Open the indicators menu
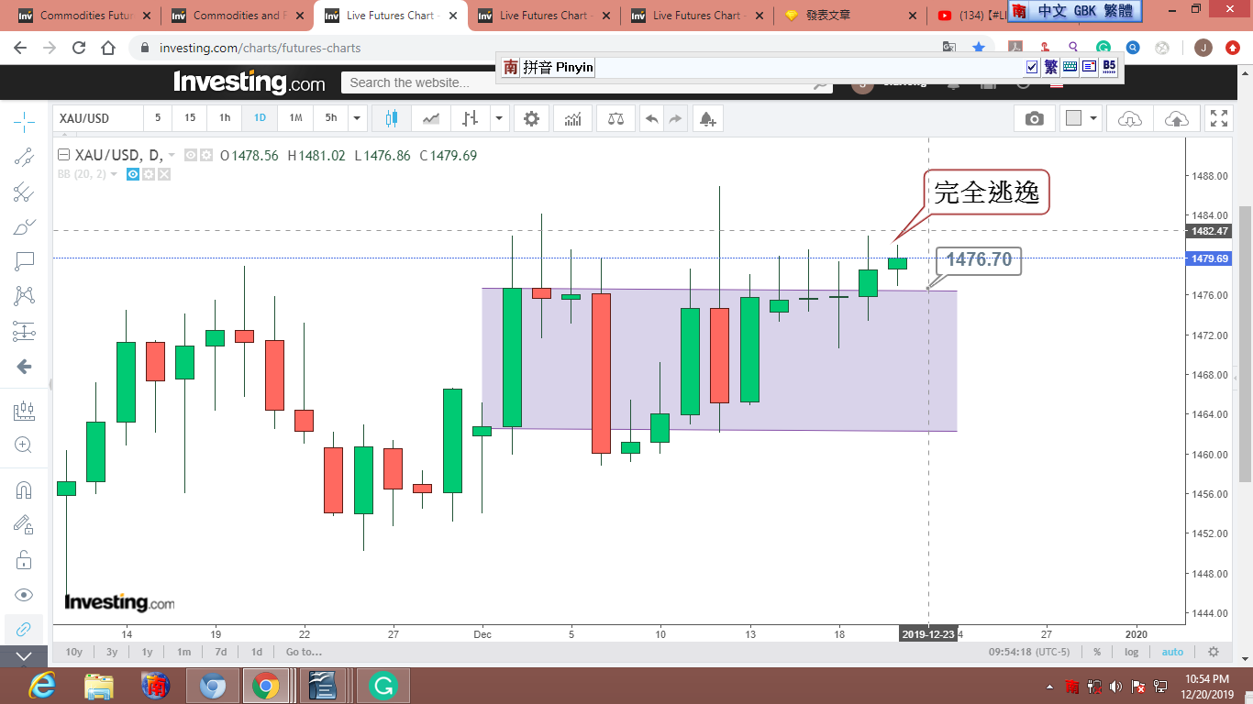The width and height of the screenshot is (1253, 704). pos(573,118)
